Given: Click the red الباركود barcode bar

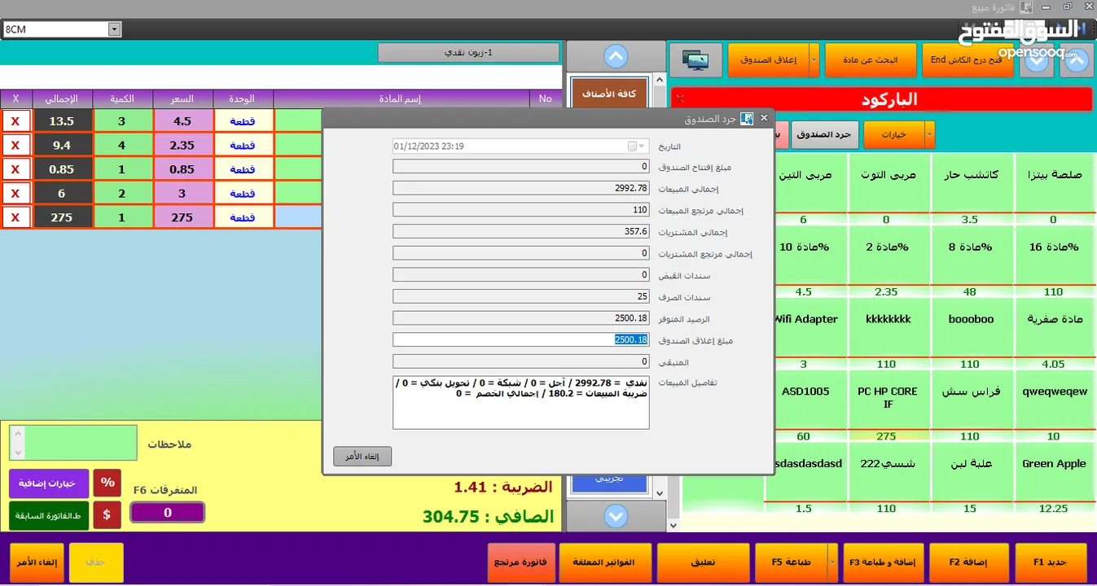Looking at the screenshot, I should click(x=882, y=99).
